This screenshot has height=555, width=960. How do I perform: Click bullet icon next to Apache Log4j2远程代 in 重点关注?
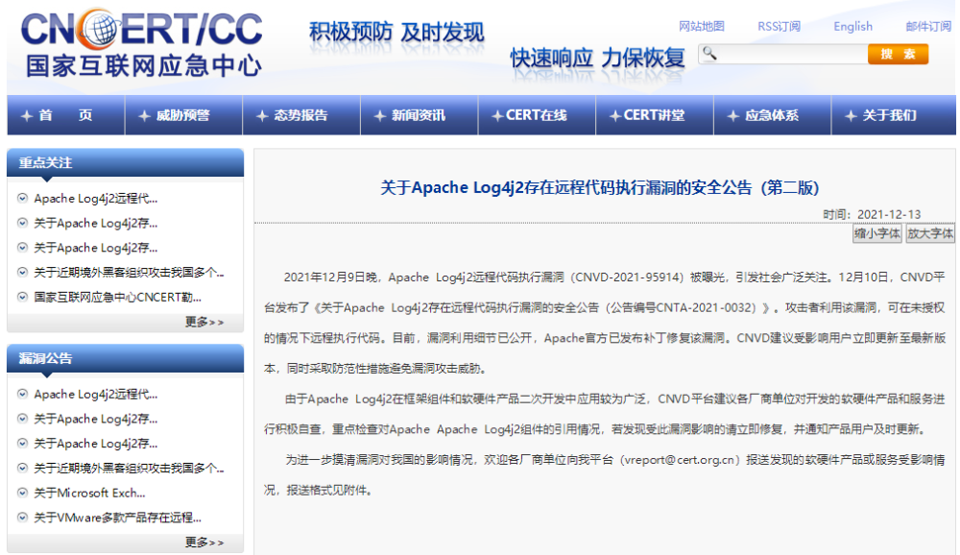pos(23,198)
